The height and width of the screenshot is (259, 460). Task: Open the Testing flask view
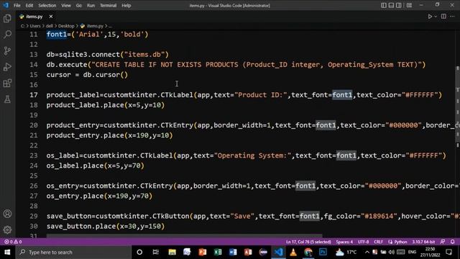click(x=7, y=99)
